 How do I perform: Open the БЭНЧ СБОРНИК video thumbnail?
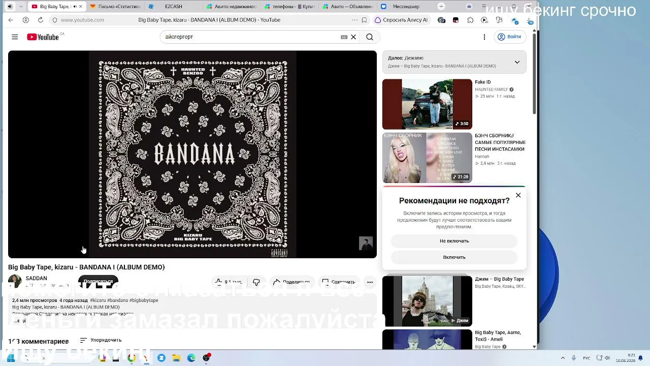point(427,158)
